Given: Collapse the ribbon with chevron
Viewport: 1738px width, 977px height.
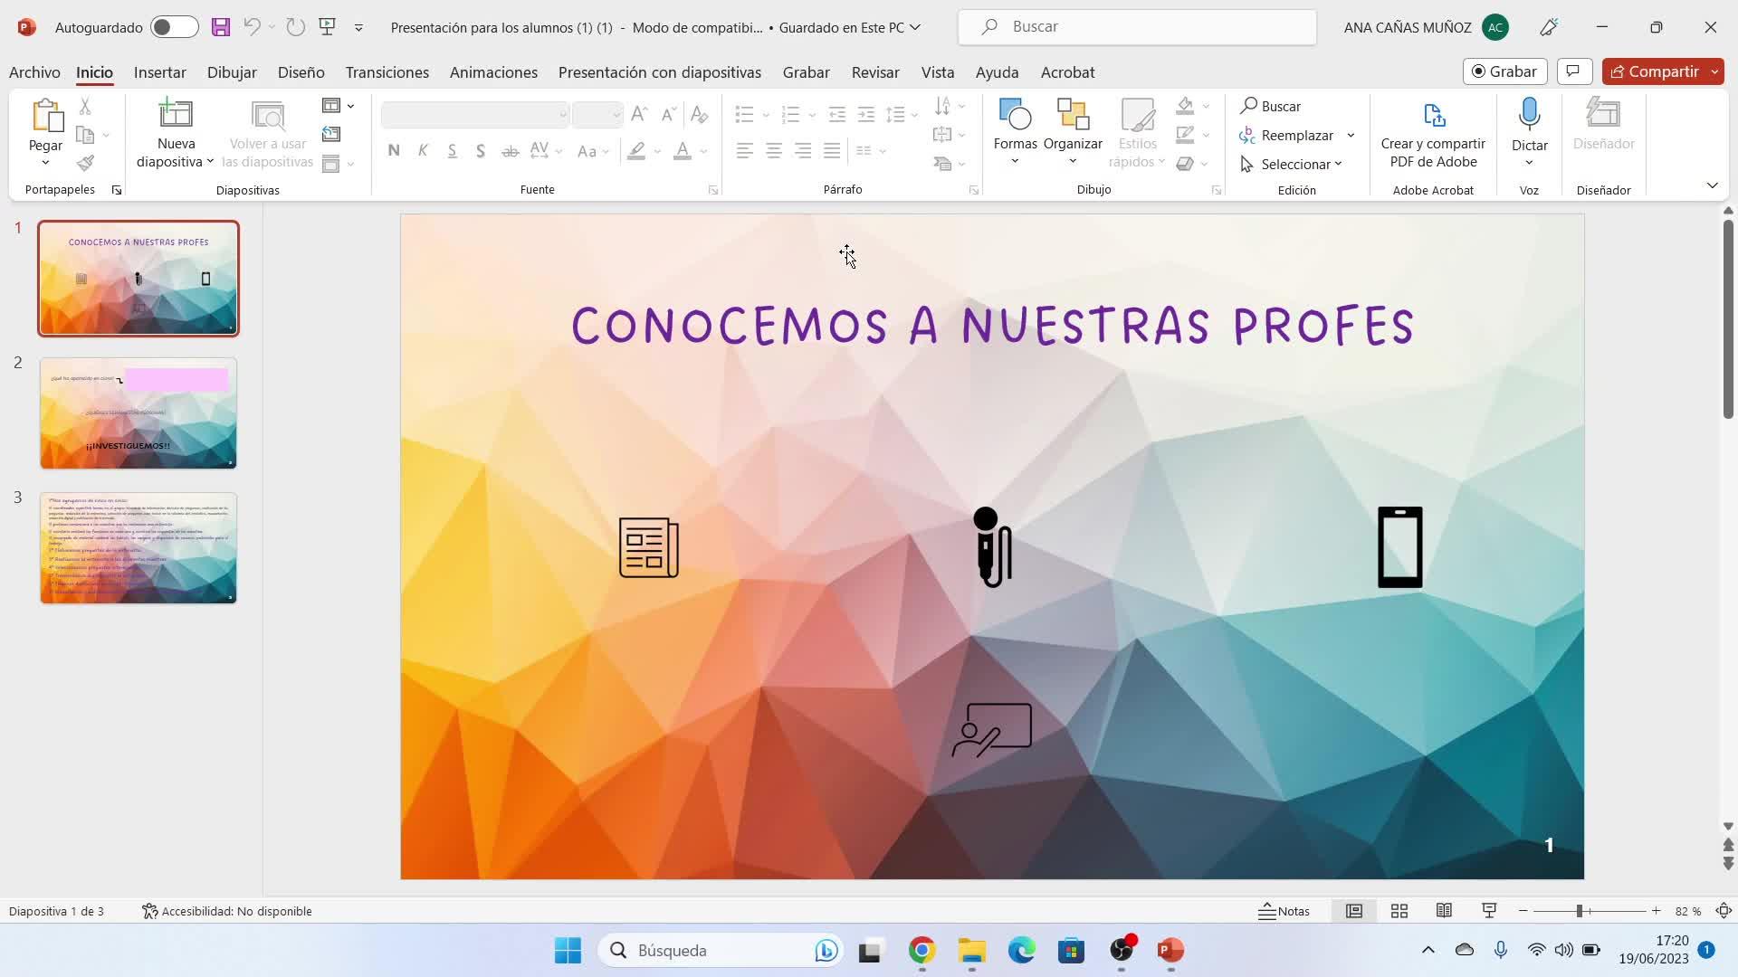Looking at the screenshot, I should point(1712,185).
